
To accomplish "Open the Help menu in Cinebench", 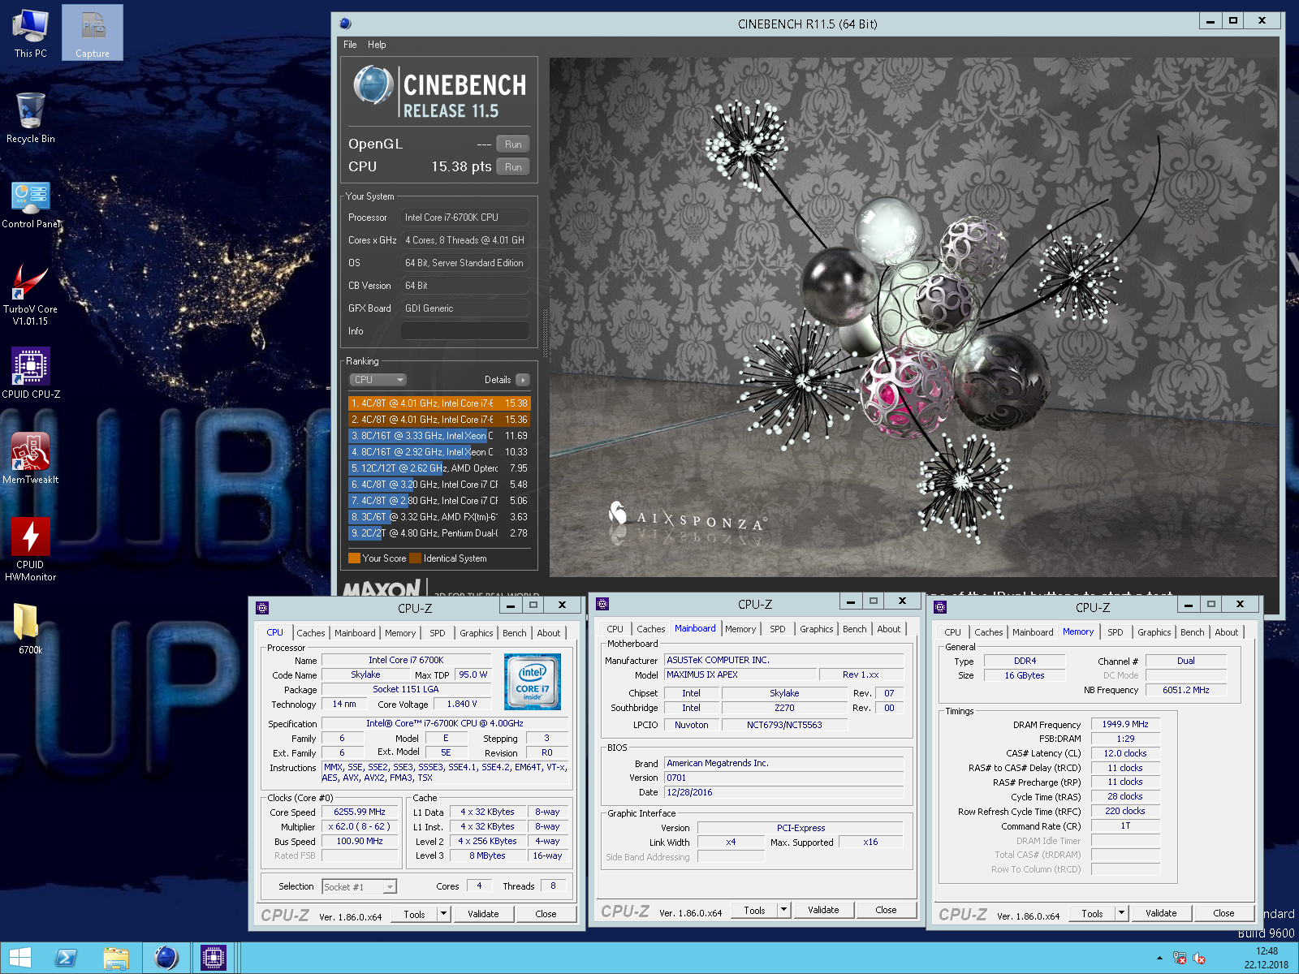I will (x=377, y=45).
